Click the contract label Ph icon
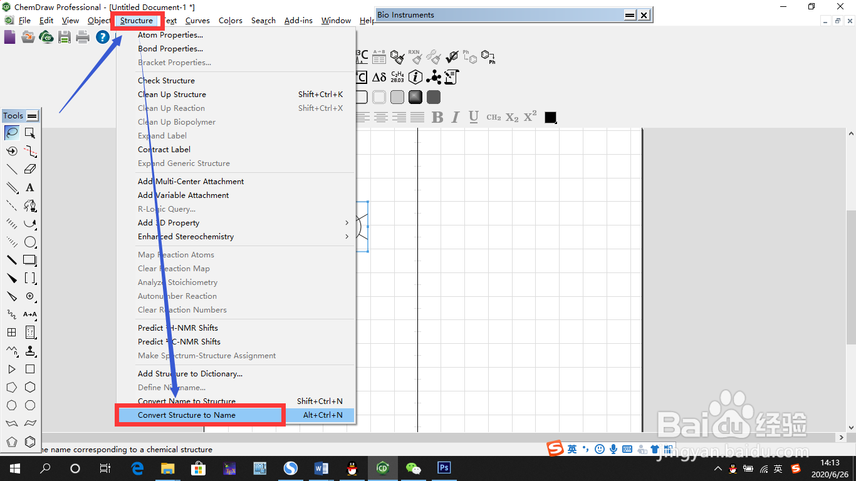Image resolution: width=856 pixels, height=481 pixels. coord(488,57)
